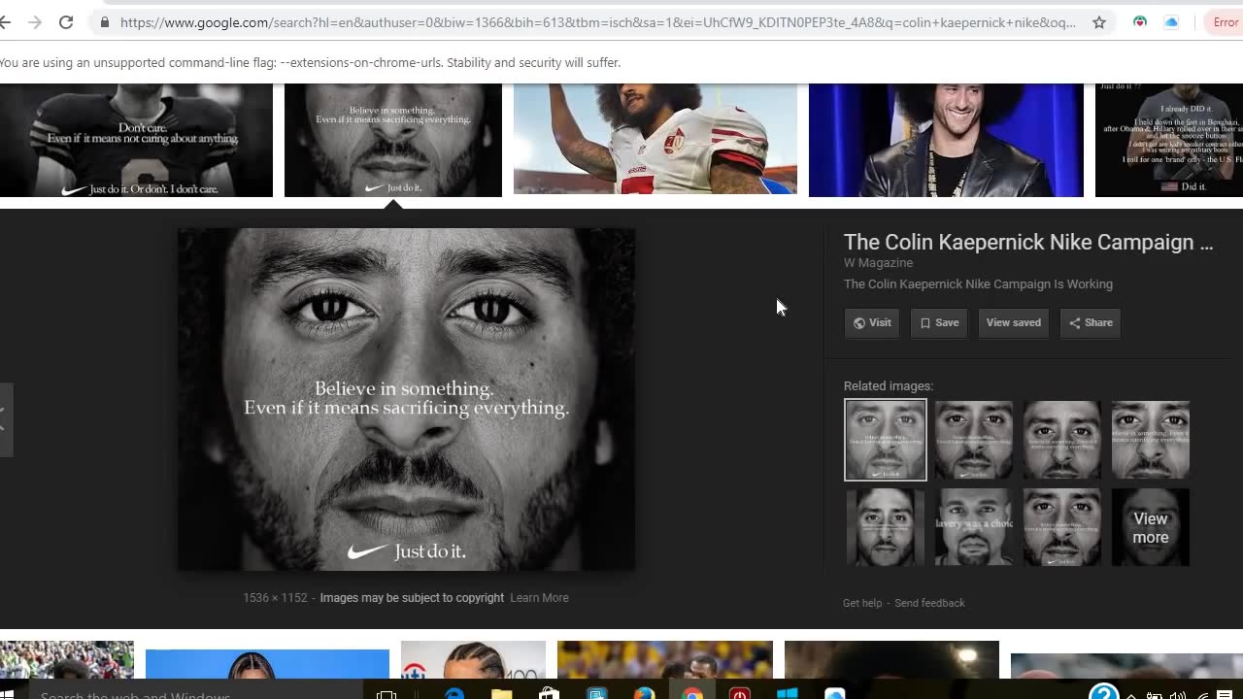The image size is (1243, 699).
Task: Focus the Google search URL address bar
Action: point(597,22)
